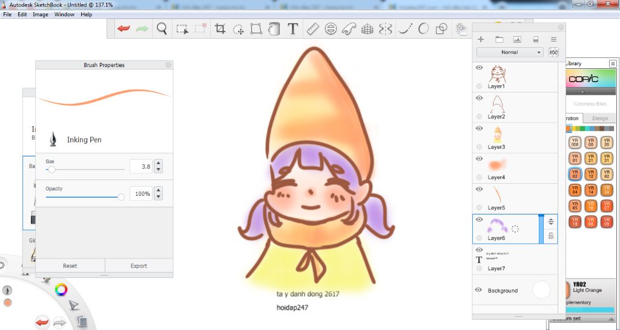
Task: Click the green Redo arrow in top toolbar
Action: click(142, 29)
